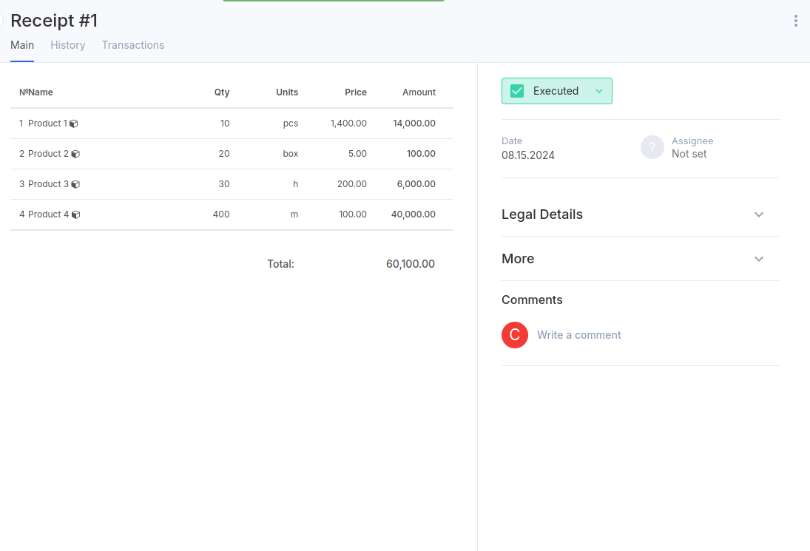Viewport: 810px width, 551px height.
Task: Click the date value 08.15.2024
Action: pyautogui.click(x=528, y=155)
